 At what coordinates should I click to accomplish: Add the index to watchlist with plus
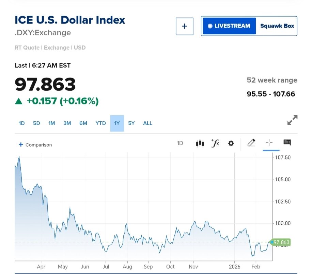point(185,26)
